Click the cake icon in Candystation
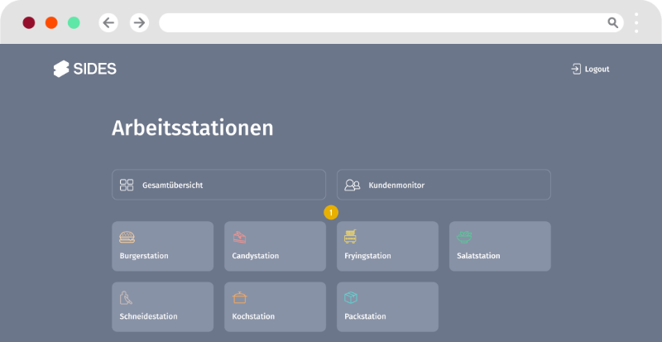The image size is (662, 342). (239, 237)
